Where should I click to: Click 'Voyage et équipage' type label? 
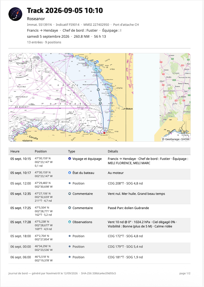(87, 159)
